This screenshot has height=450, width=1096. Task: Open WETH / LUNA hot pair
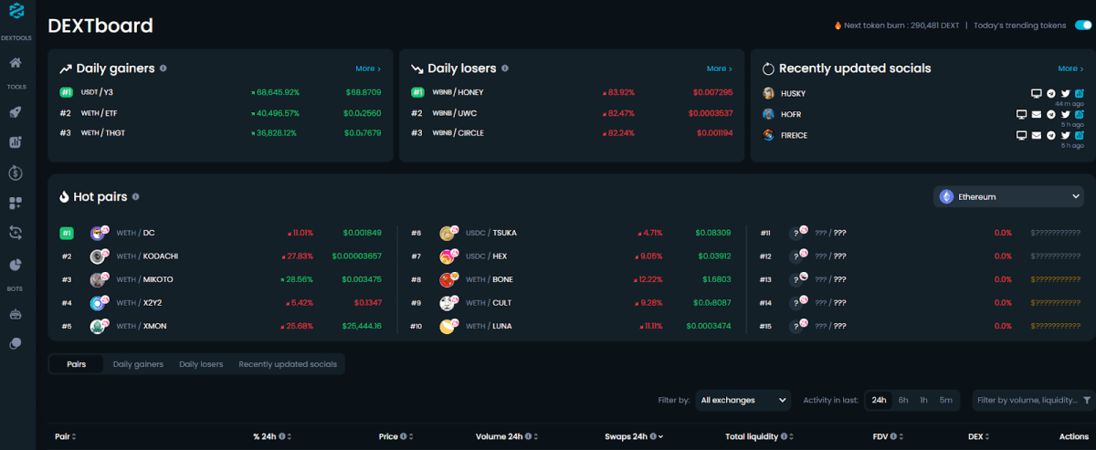(x=489, y=326)
